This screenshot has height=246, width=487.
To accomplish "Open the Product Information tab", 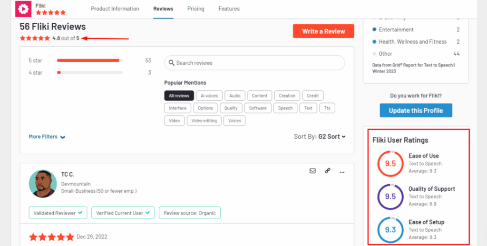I will tap(115, 9).
